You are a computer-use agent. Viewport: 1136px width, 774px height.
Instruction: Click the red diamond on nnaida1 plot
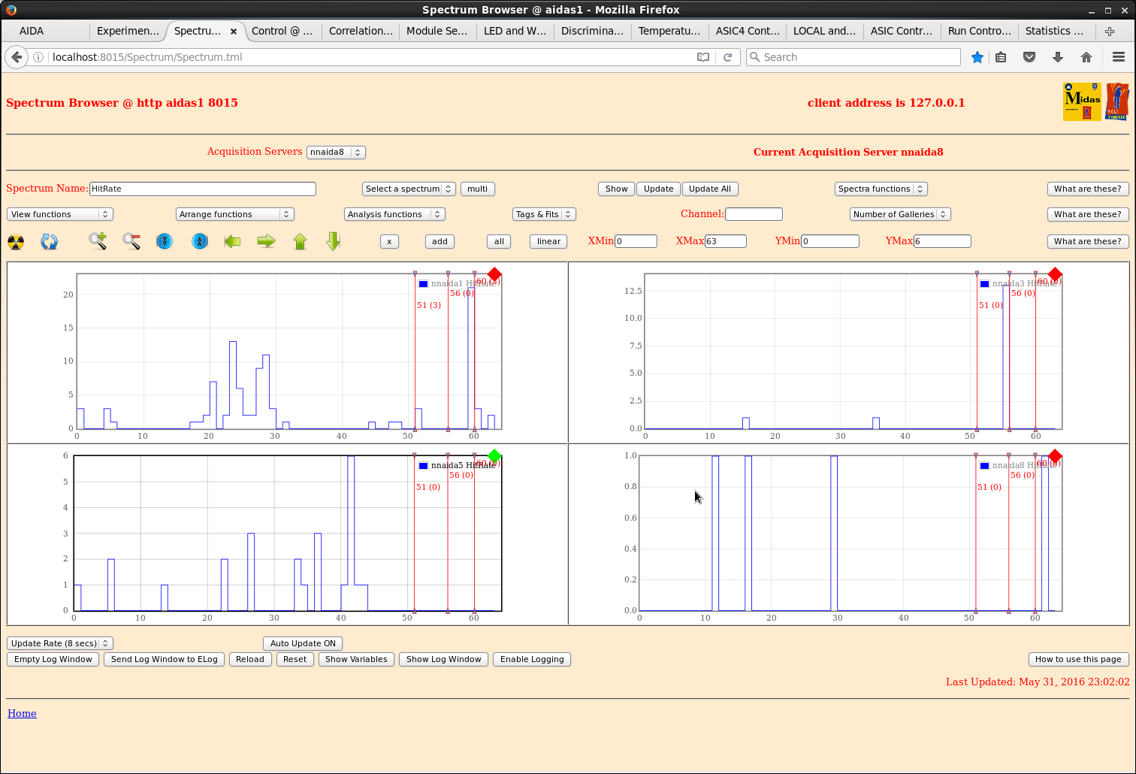(494, 274)
